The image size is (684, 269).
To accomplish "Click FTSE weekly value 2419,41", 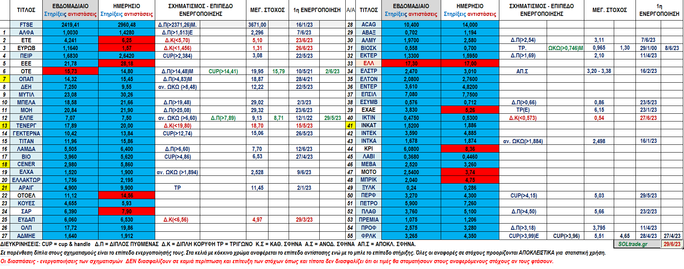I will [71, 25].
